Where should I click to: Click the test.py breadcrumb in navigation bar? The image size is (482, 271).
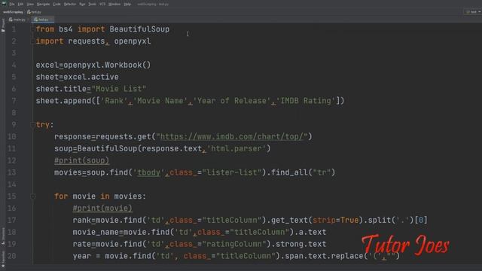tap(34, 12)
